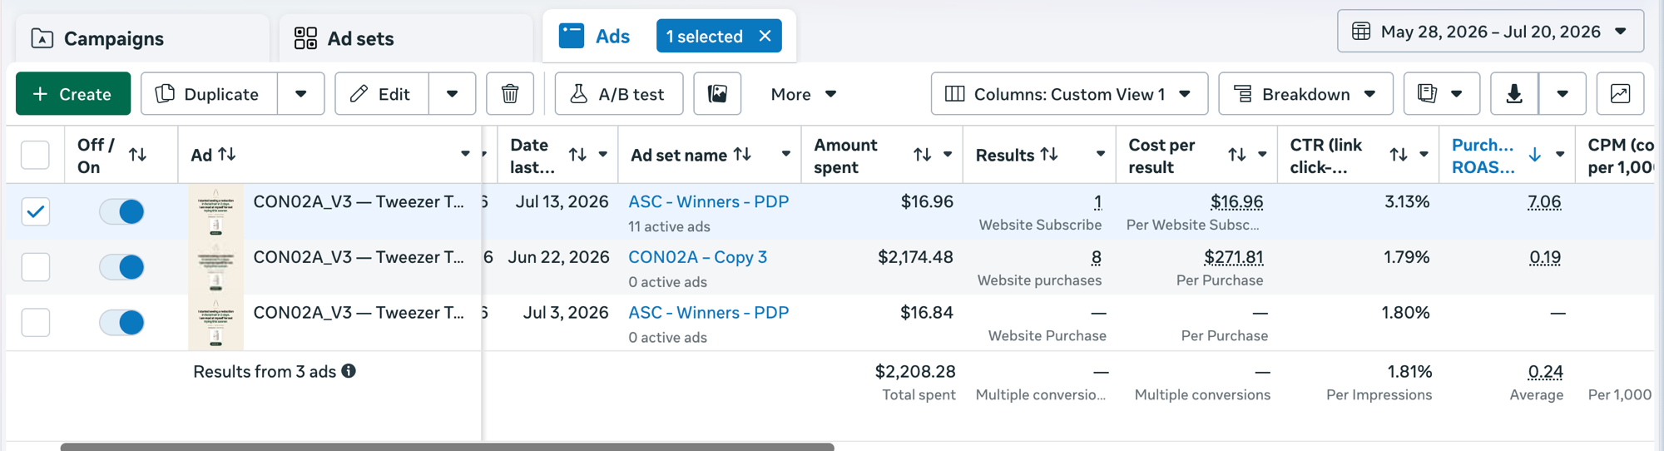
Task: Open the Date last edited column caret
Action: click(603, 154)
